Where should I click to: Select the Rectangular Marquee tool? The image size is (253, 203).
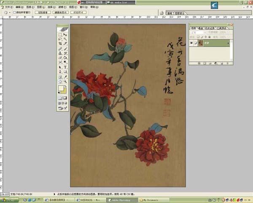(x=60, y=35)
